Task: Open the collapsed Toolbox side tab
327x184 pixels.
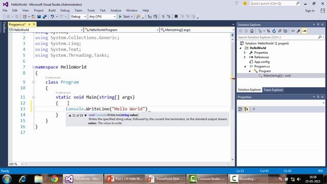Action: point(4,27)
